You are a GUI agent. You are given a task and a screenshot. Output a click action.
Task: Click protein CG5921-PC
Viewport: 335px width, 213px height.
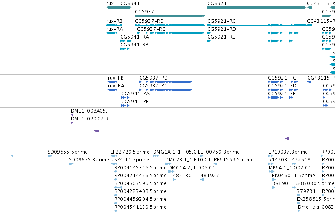283,82
